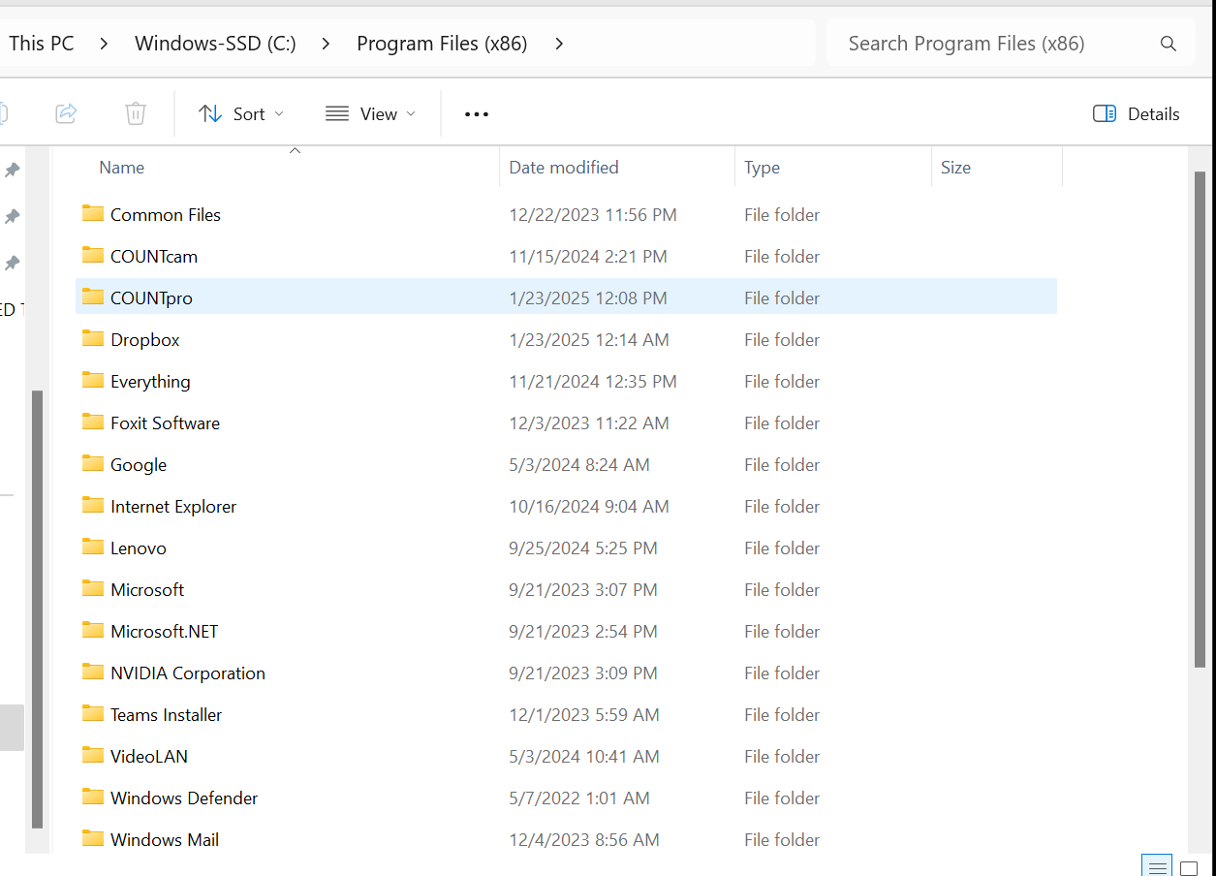Click the date 11/21/2024 12:35 PM
The image size is (1216, 876).
coord(593,381)
